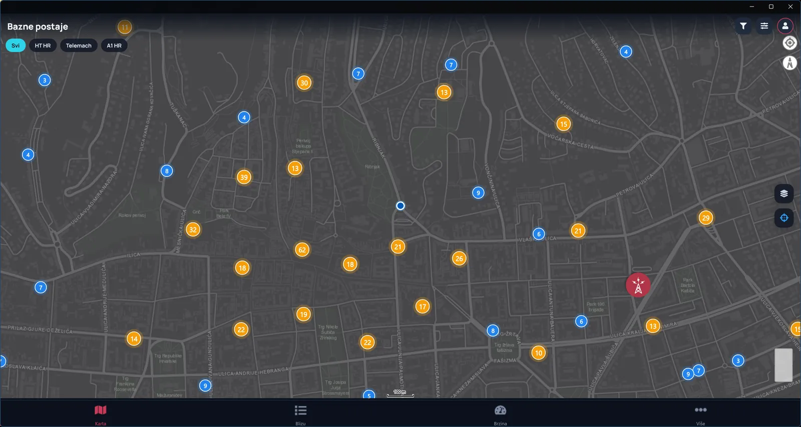Open the Brzina speed tab

pyautogui.click(x=500, y=414)
